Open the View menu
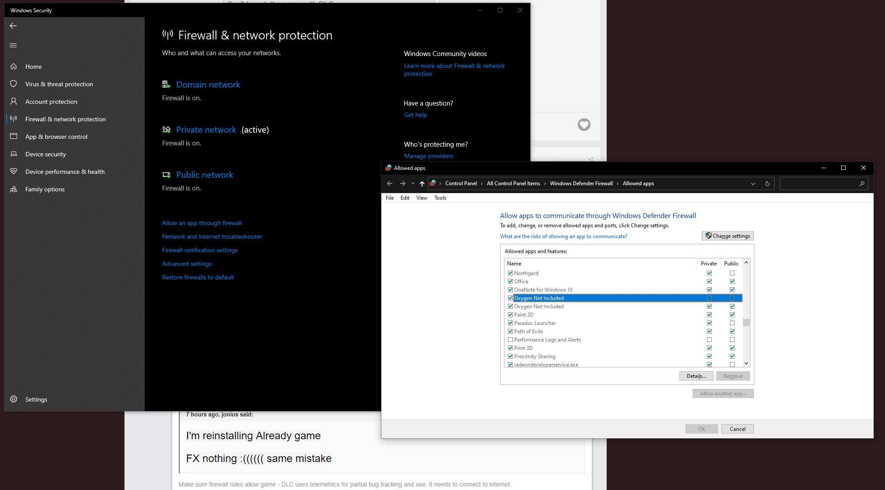 (x=421, y=198)
